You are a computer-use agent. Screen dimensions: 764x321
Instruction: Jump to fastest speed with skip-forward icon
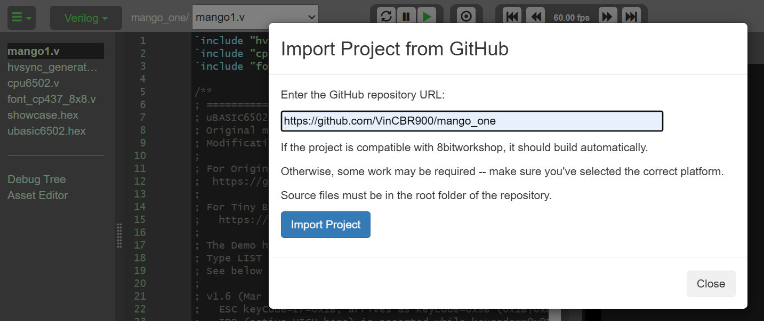631,17
